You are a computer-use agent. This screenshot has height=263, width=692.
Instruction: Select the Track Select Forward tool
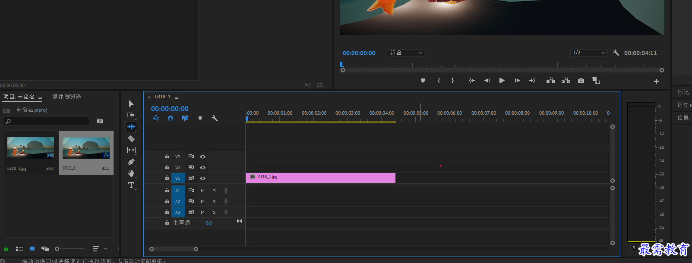(x=131, y=115)
